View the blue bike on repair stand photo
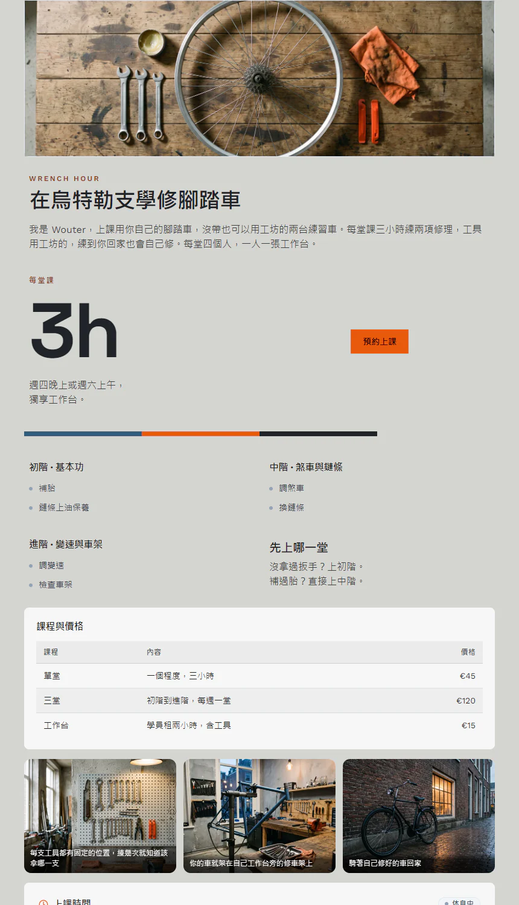This screenshot has height=905, width=519. coord(259,816)
